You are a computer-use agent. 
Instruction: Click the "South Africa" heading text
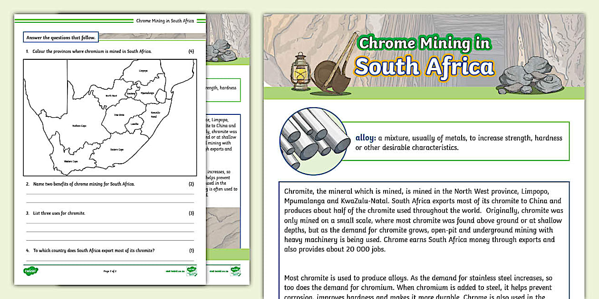[424, 66]
